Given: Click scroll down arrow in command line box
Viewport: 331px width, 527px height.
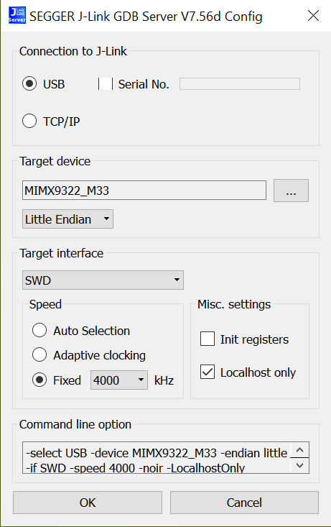Looking at the screenshot, I should click(300, 465).
